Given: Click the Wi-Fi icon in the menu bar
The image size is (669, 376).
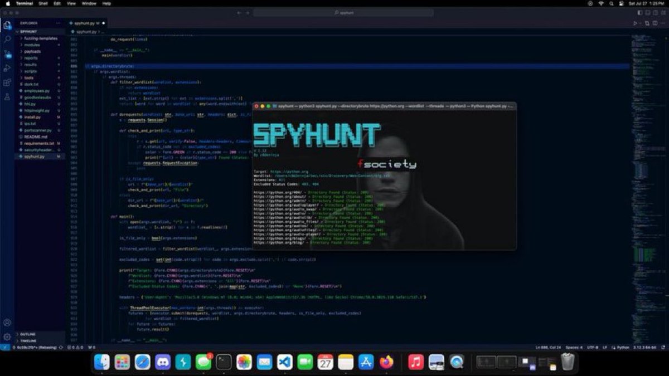Looking at the screenshot, I should coord(602,3).
